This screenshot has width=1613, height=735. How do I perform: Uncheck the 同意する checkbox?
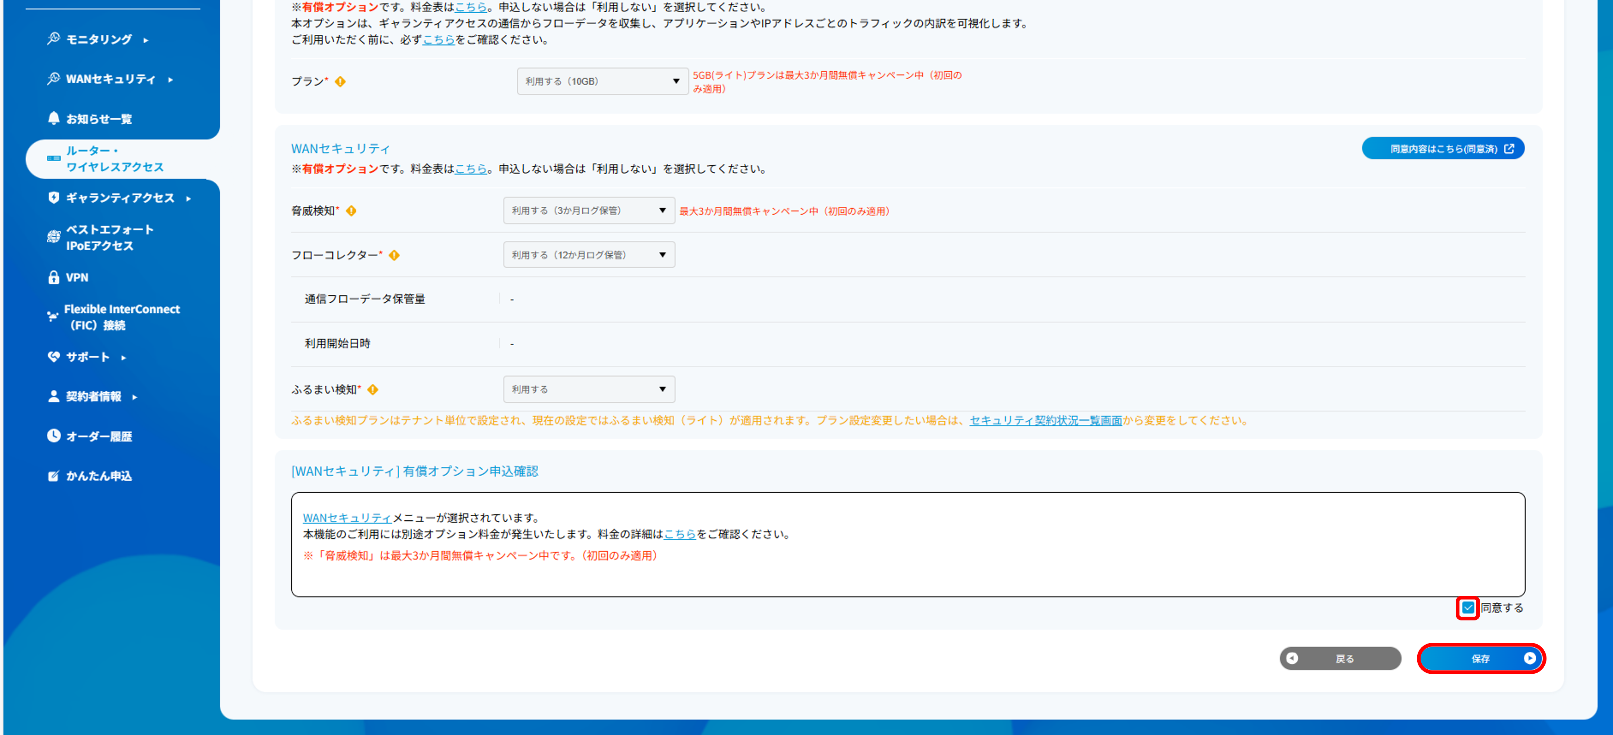(1468, 607)
